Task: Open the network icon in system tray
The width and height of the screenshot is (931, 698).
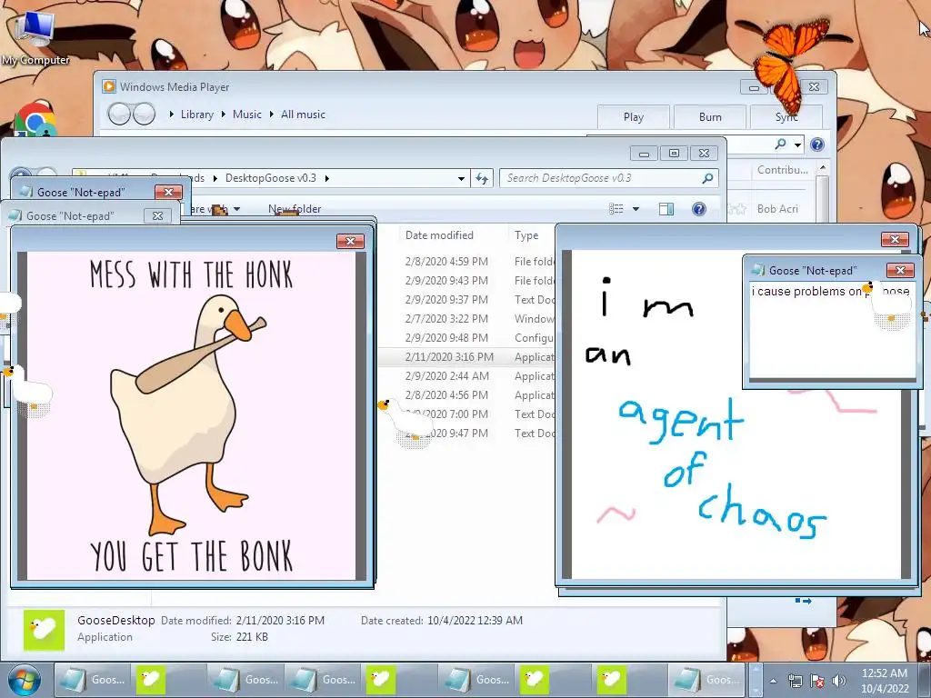Action: (x=795, y=681)
